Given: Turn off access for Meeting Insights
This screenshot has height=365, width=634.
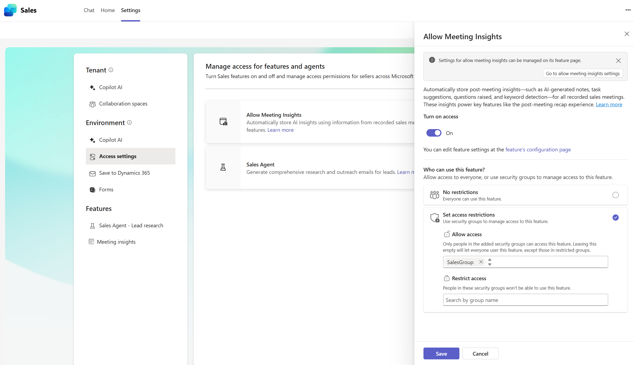Looking at the screenshot, I should 433,133.
